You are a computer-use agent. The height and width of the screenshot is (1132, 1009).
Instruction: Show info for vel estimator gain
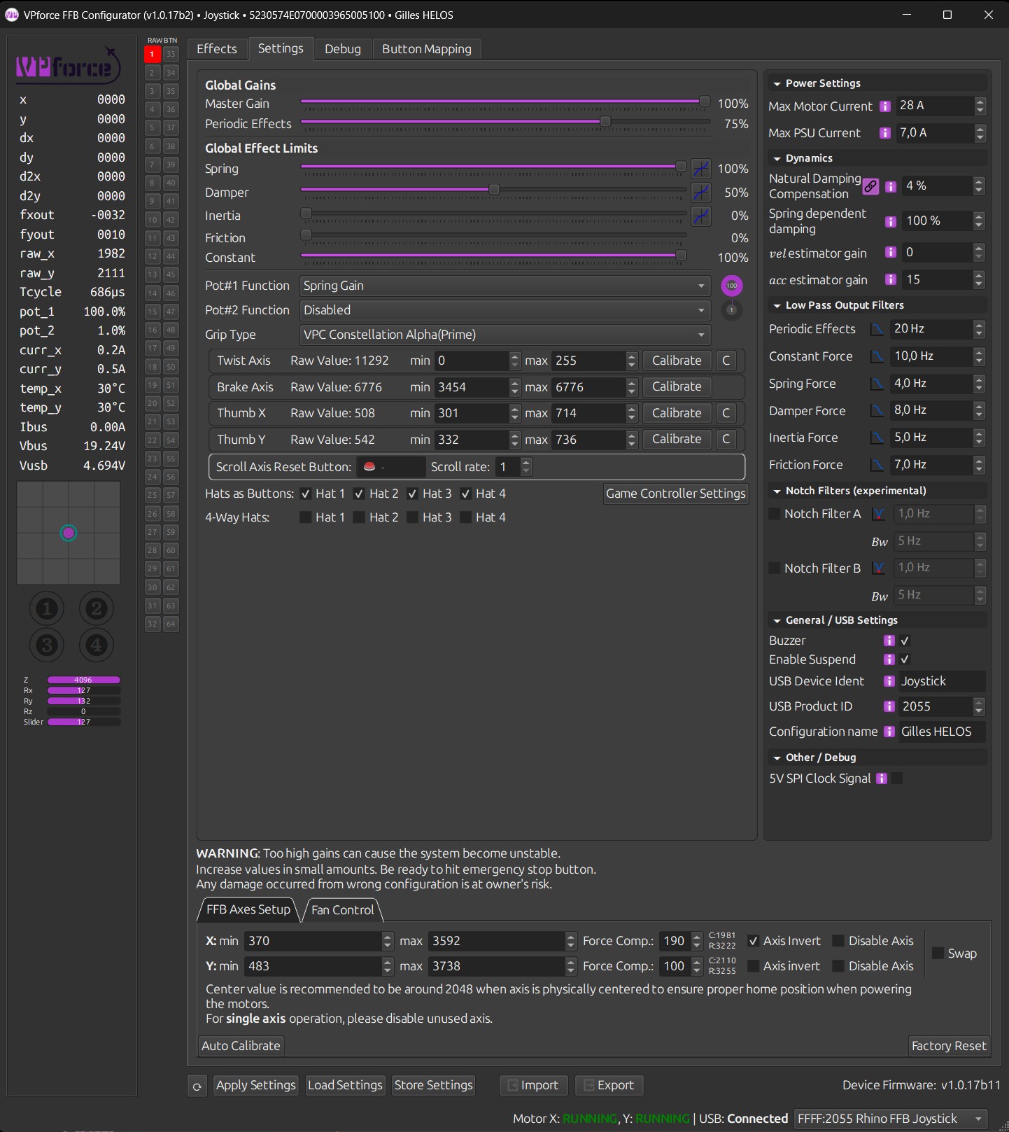click(891, 252)
